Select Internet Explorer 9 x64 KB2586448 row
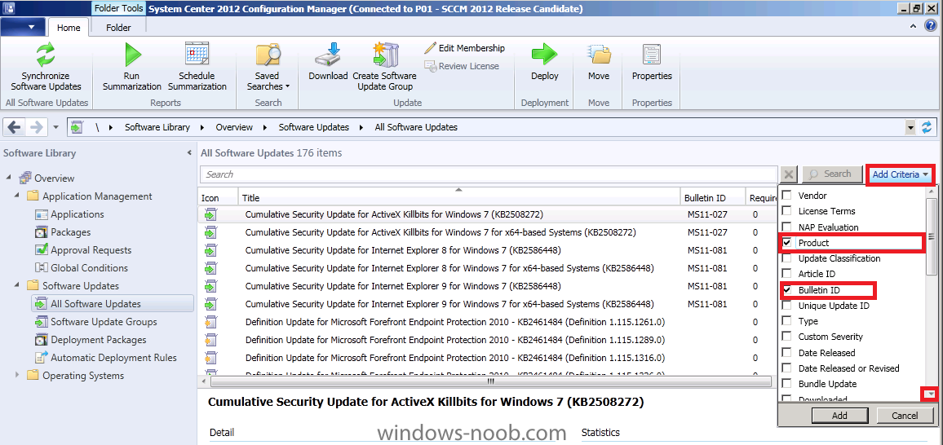 [x=489, y=304]
